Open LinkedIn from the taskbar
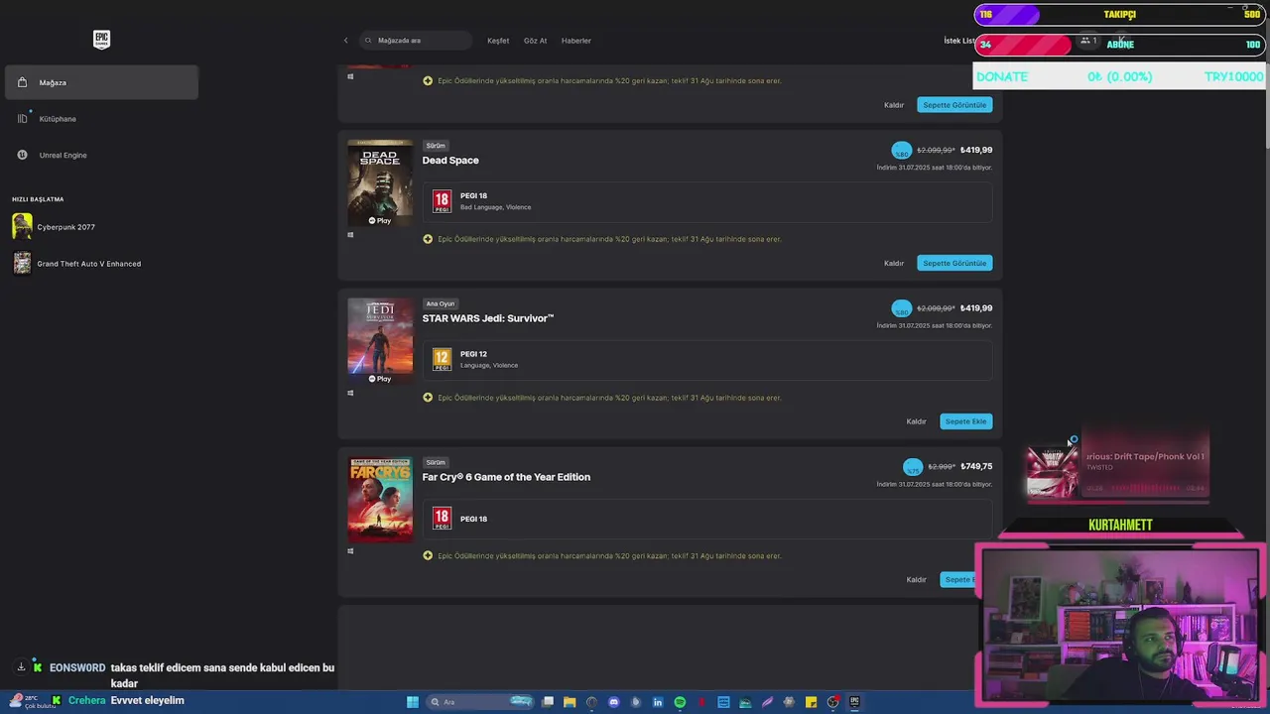 pyautogui.click(x=658, y=702)
